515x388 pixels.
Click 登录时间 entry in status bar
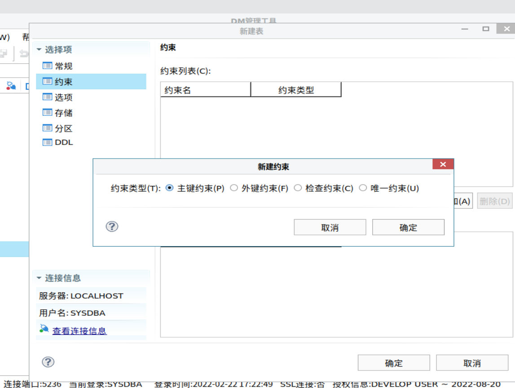coord(213,384)
